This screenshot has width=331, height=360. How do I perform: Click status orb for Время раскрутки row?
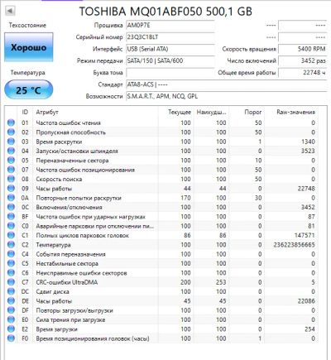coord(11,142)
